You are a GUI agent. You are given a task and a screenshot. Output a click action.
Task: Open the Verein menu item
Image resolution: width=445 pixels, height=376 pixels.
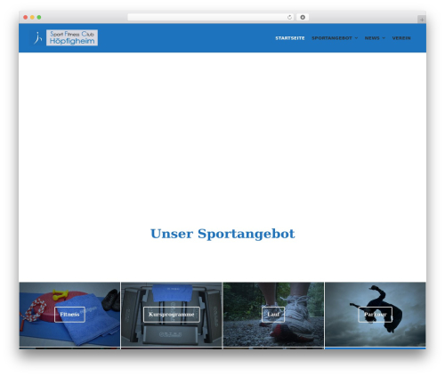click(x=401, y=38)
